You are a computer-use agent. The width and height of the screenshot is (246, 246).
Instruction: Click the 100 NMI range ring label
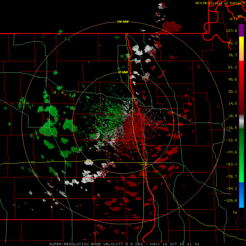point(123,22)
